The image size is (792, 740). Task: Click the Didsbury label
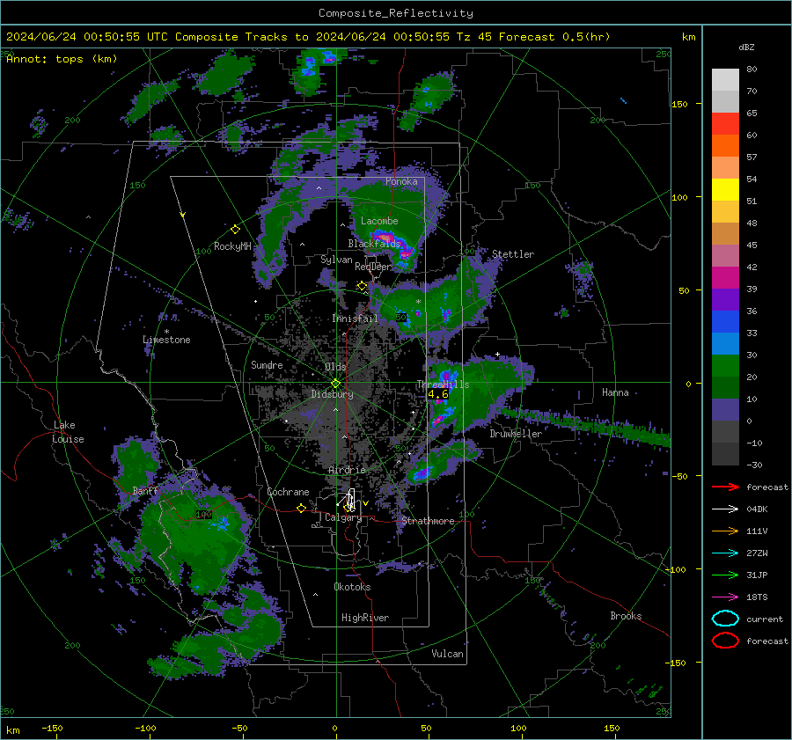[x=332, y=394]
